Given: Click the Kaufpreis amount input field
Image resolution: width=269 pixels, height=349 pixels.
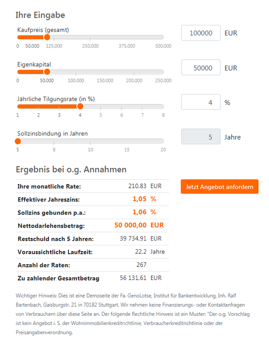Looking at the screenshot, I should [x=200, y=33].
